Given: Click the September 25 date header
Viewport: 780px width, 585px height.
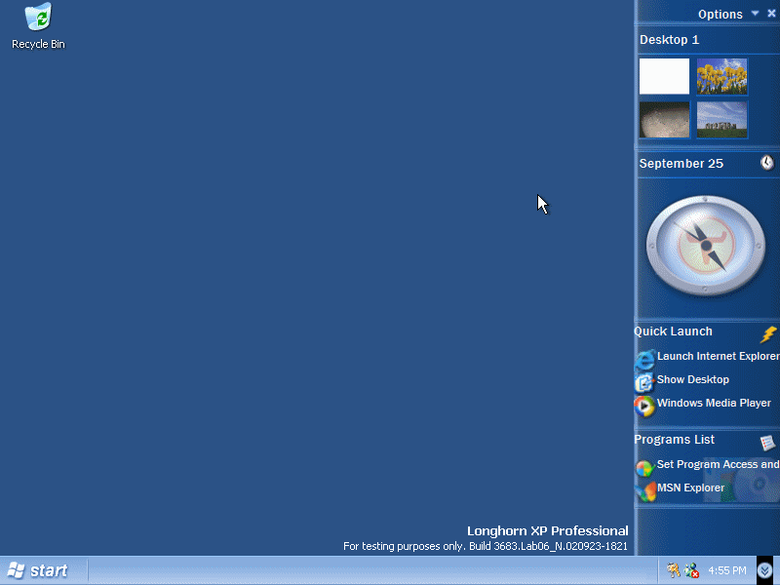Looking at the screenshot, I should (681, 164).
